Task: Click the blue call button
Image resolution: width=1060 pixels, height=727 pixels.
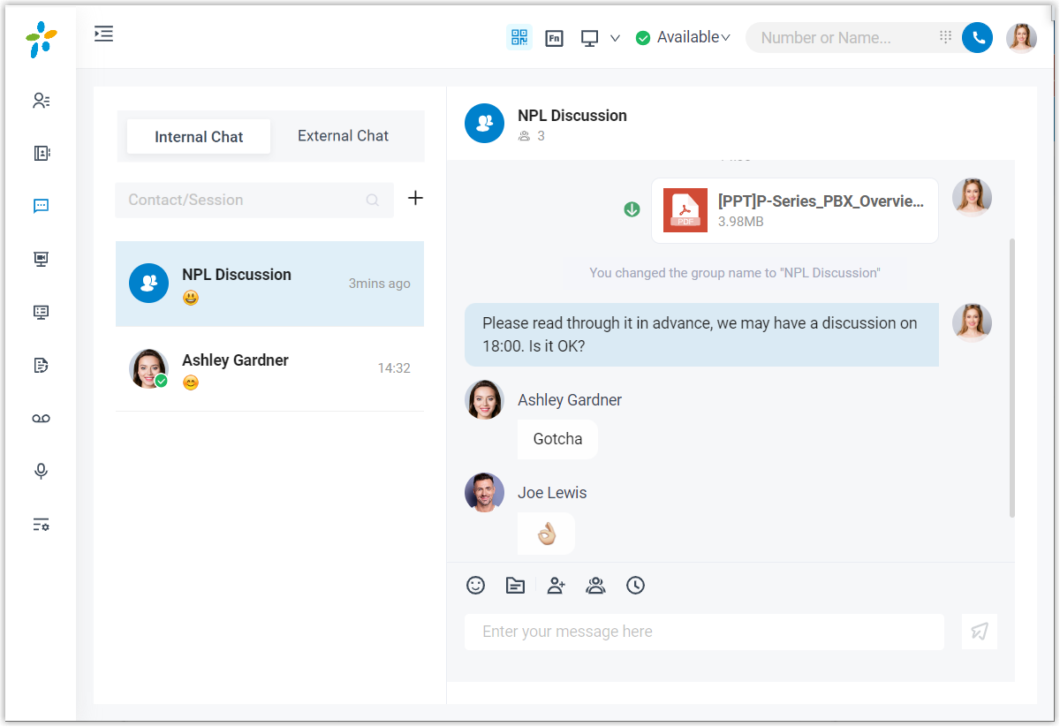Action: tap(977, 38)
